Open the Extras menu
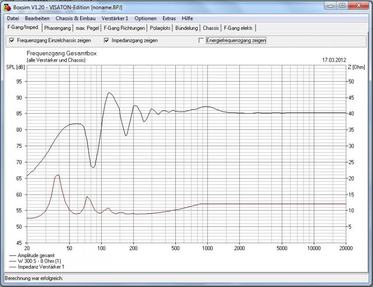The height and width of the screenshot is (287, 373). 169,19
